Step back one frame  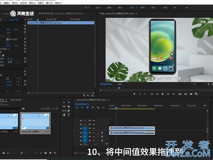pyautogui.click(x=157, y=94)
